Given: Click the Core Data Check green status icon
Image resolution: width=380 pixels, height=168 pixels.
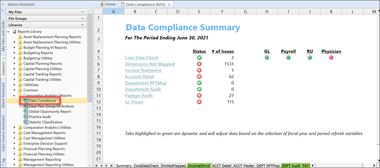Looking at the screenshot, I should [x=199, y=58].
